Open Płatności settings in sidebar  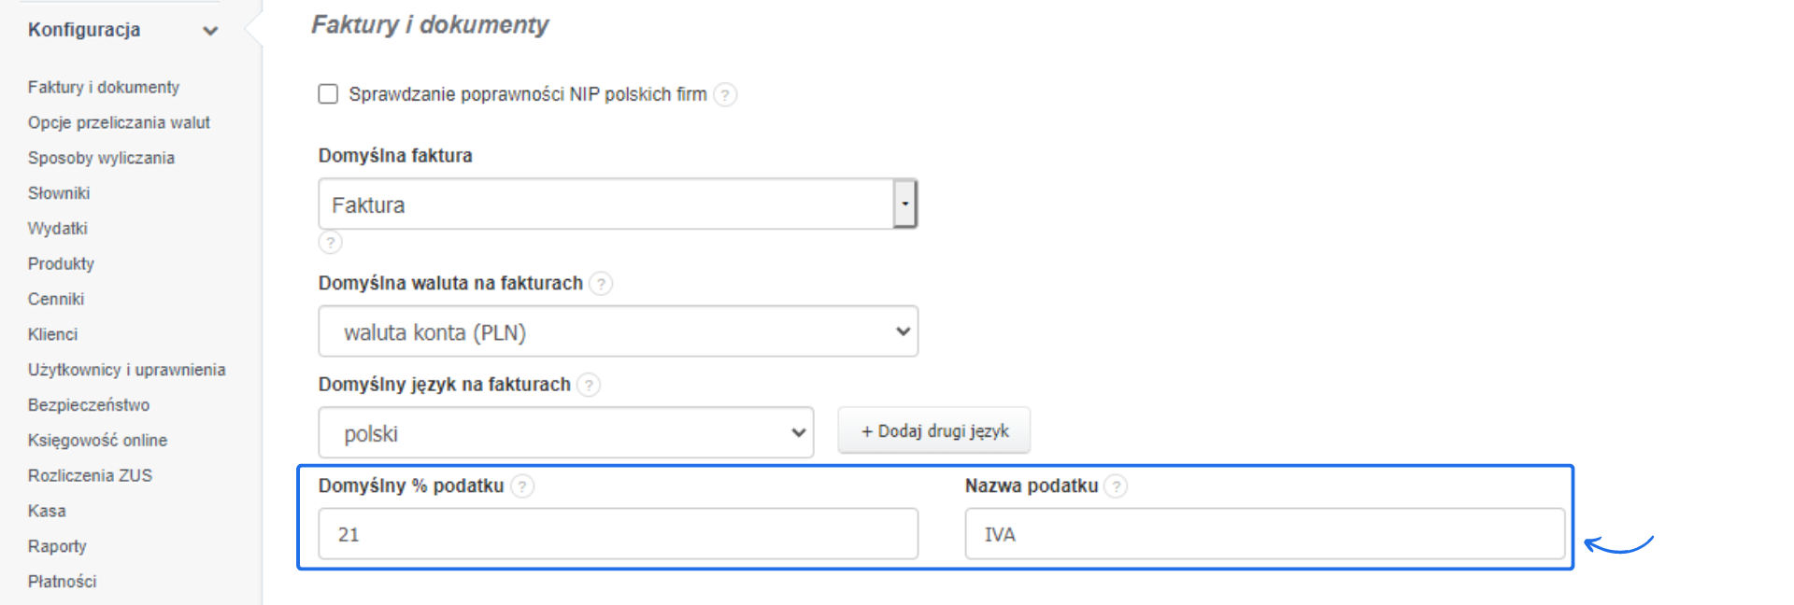(62, 582)
